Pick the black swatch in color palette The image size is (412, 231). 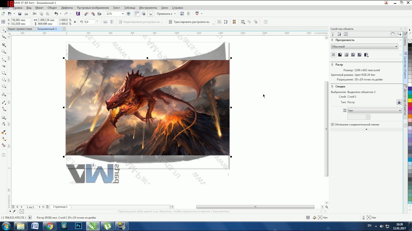410,45
